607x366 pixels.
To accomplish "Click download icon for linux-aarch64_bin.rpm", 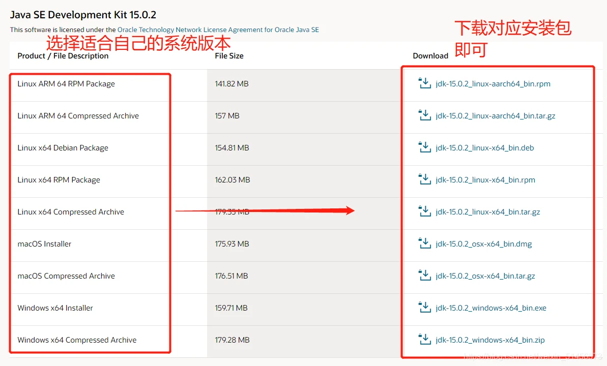I will tap(425, 83).
